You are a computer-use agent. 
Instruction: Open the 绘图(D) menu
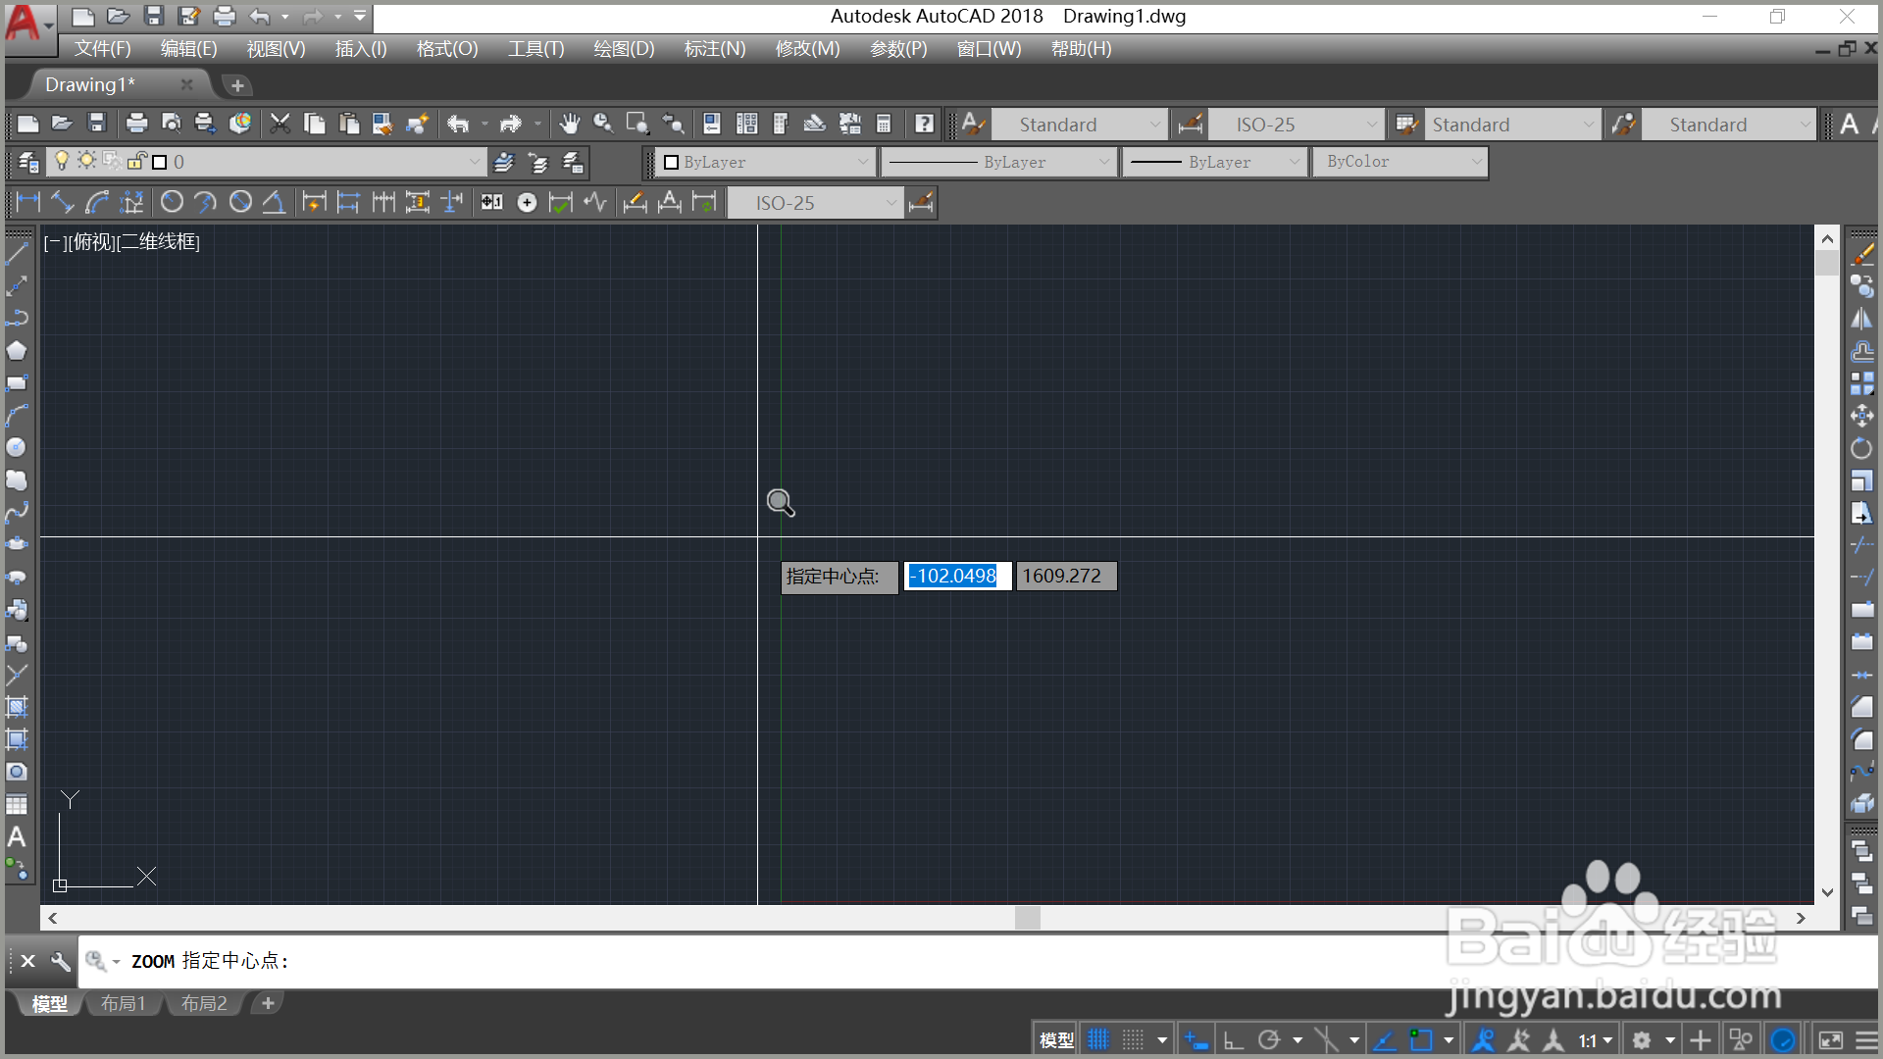click(624, 49)
